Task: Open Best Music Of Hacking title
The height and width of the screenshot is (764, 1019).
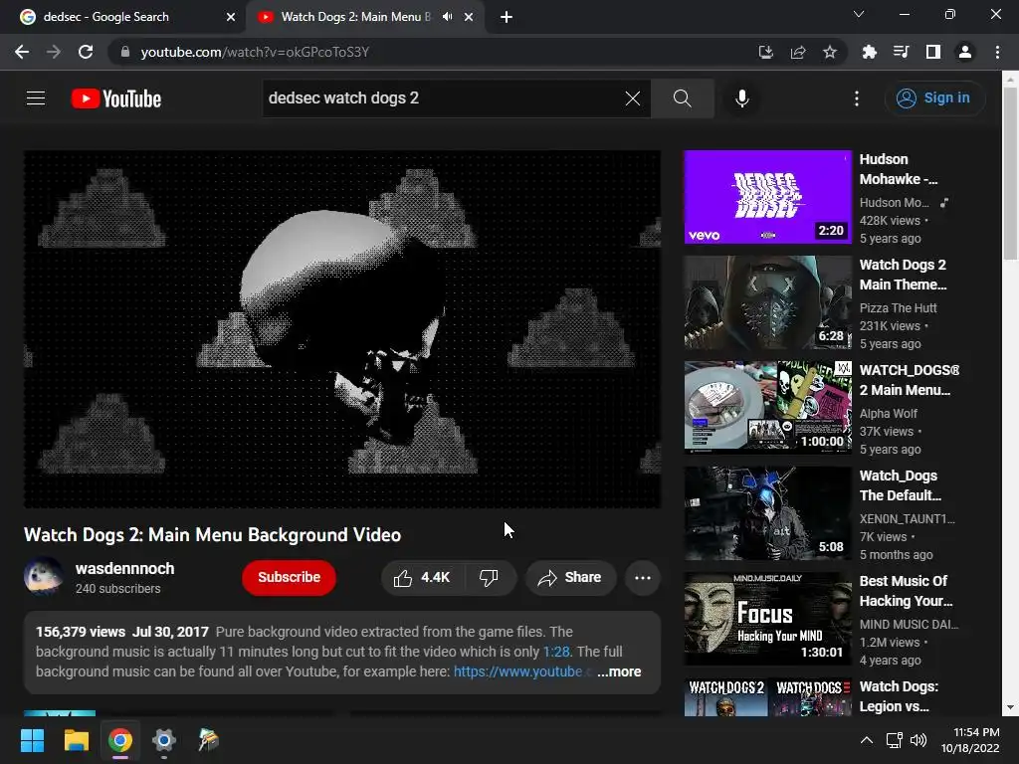Action: coord(906,591)
